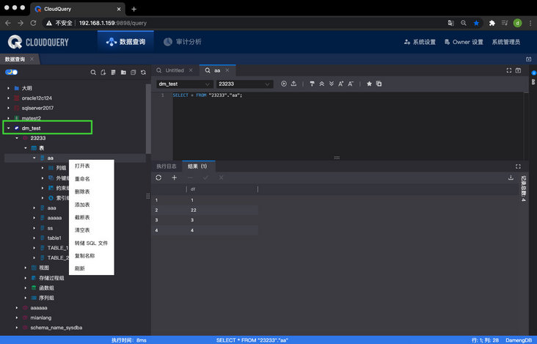The width and height of the screenshot is (537, 344).
Task: Select 删除表 from the context menu
Action: click(82, 191)
